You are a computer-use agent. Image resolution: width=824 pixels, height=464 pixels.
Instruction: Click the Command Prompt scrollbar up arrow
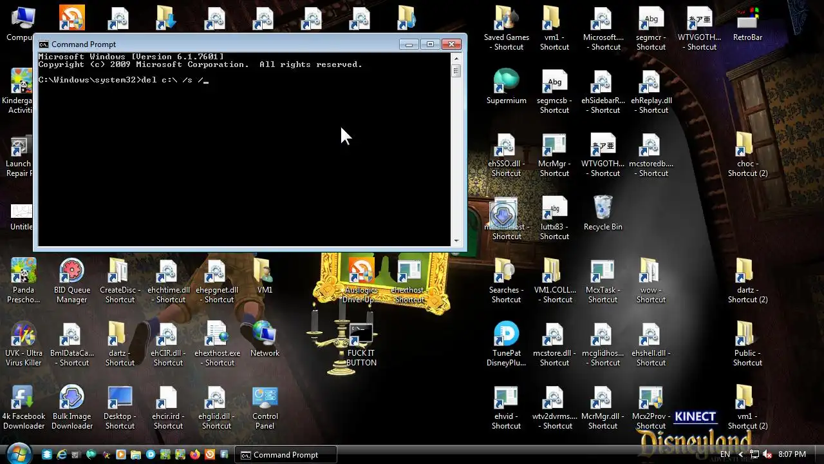[x=456, y=58]
